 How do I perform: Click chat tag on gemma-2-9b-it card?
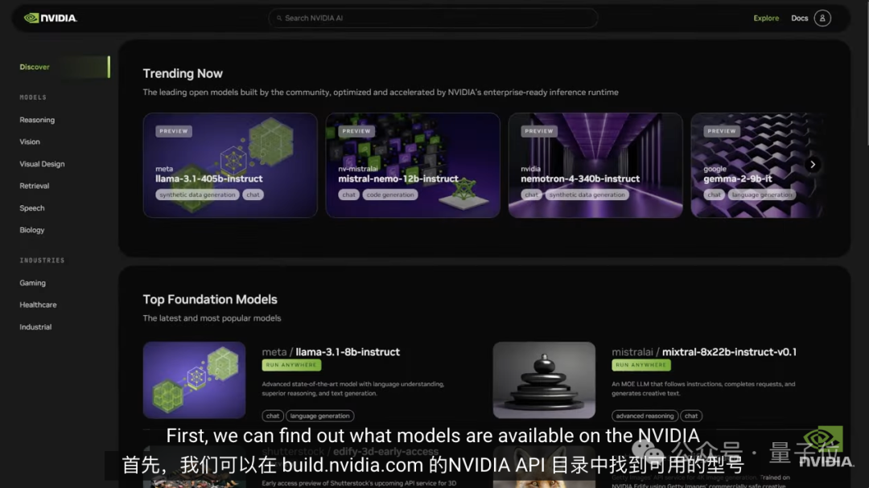point(714,195)
